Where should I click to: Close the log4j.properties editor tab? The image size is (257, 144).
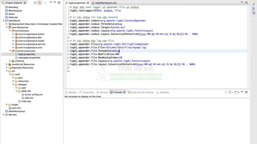point(88,3)
